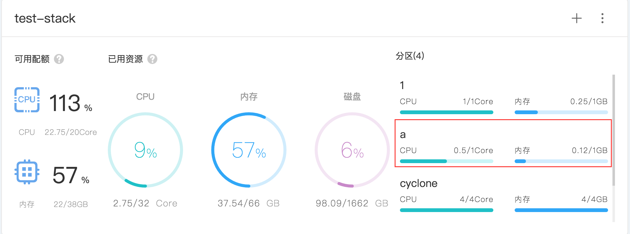This screenshot has height=234, width=630.
Task: Click help icon beside 已用资源
Action: pos(152,59)
